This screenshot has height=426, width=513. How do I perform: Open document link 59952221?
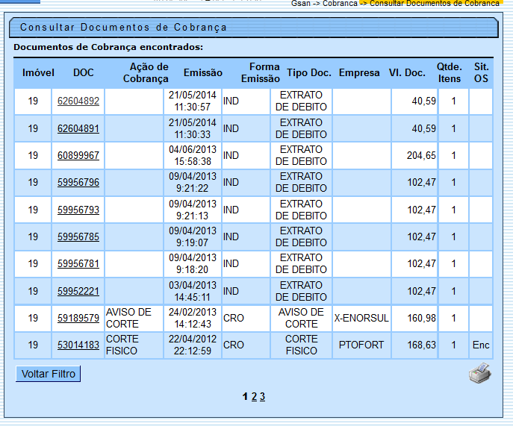point(78,291)
